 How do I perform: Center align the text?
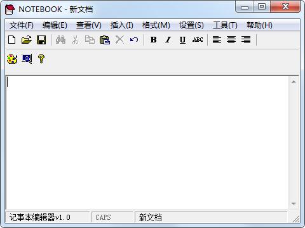231,40
